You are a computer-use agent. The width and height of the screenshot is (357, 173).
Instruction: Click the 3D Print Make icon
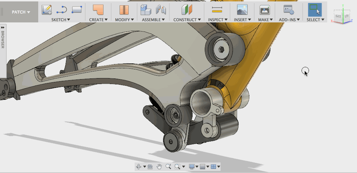tap(264, 9)
